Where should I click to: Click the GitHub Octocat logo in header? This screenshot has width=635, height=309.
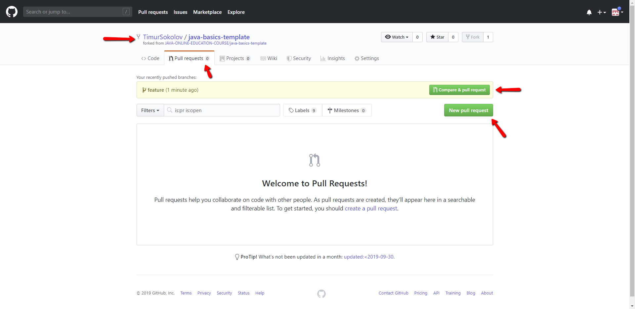[x=12, y=12]
